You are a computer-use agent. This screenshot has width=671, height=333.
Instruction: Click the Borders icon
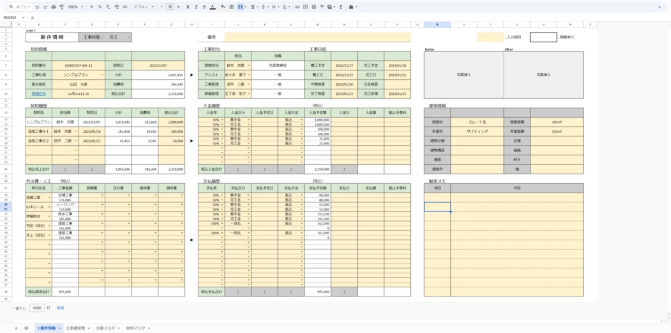tap(231, 7)
